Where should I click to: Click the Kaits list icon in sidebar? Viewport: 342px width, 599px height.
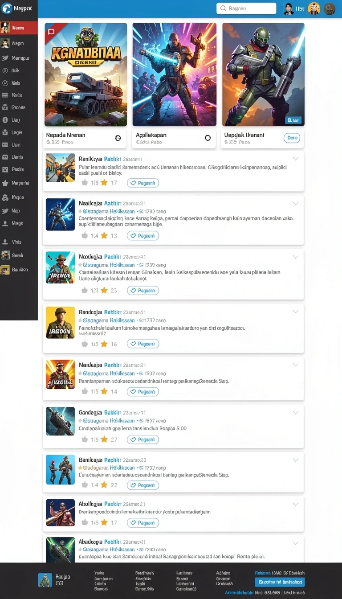tap(5, 95)
